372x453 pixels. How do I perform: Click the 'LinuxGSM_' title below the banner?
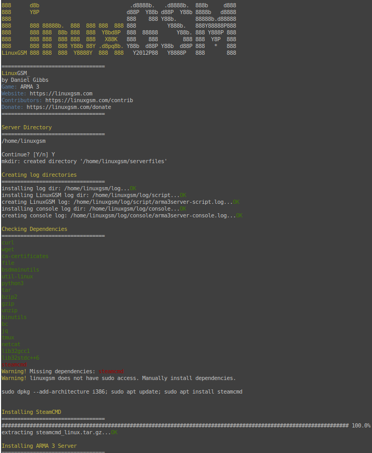(16, 74)
